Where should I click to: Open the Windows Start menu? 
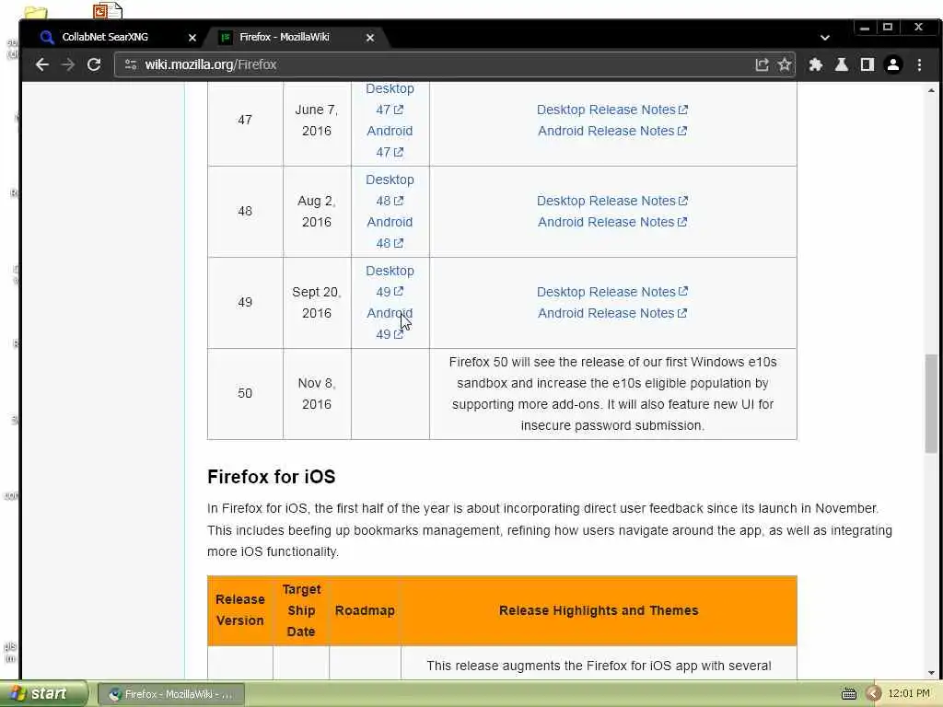click(42, 694)
